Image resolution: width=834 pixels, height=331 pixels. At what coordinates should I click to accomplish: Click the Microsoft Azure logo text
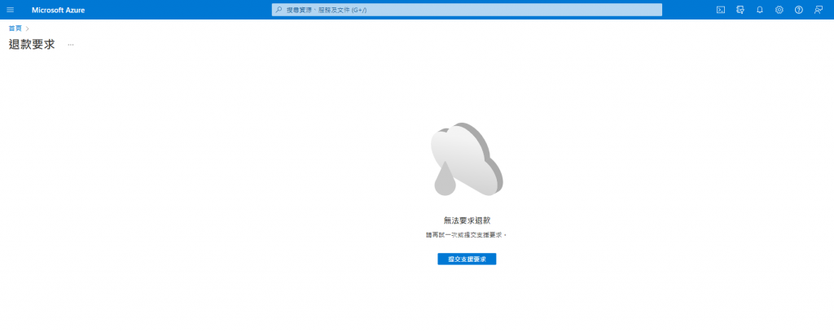(x=58, y=10)
